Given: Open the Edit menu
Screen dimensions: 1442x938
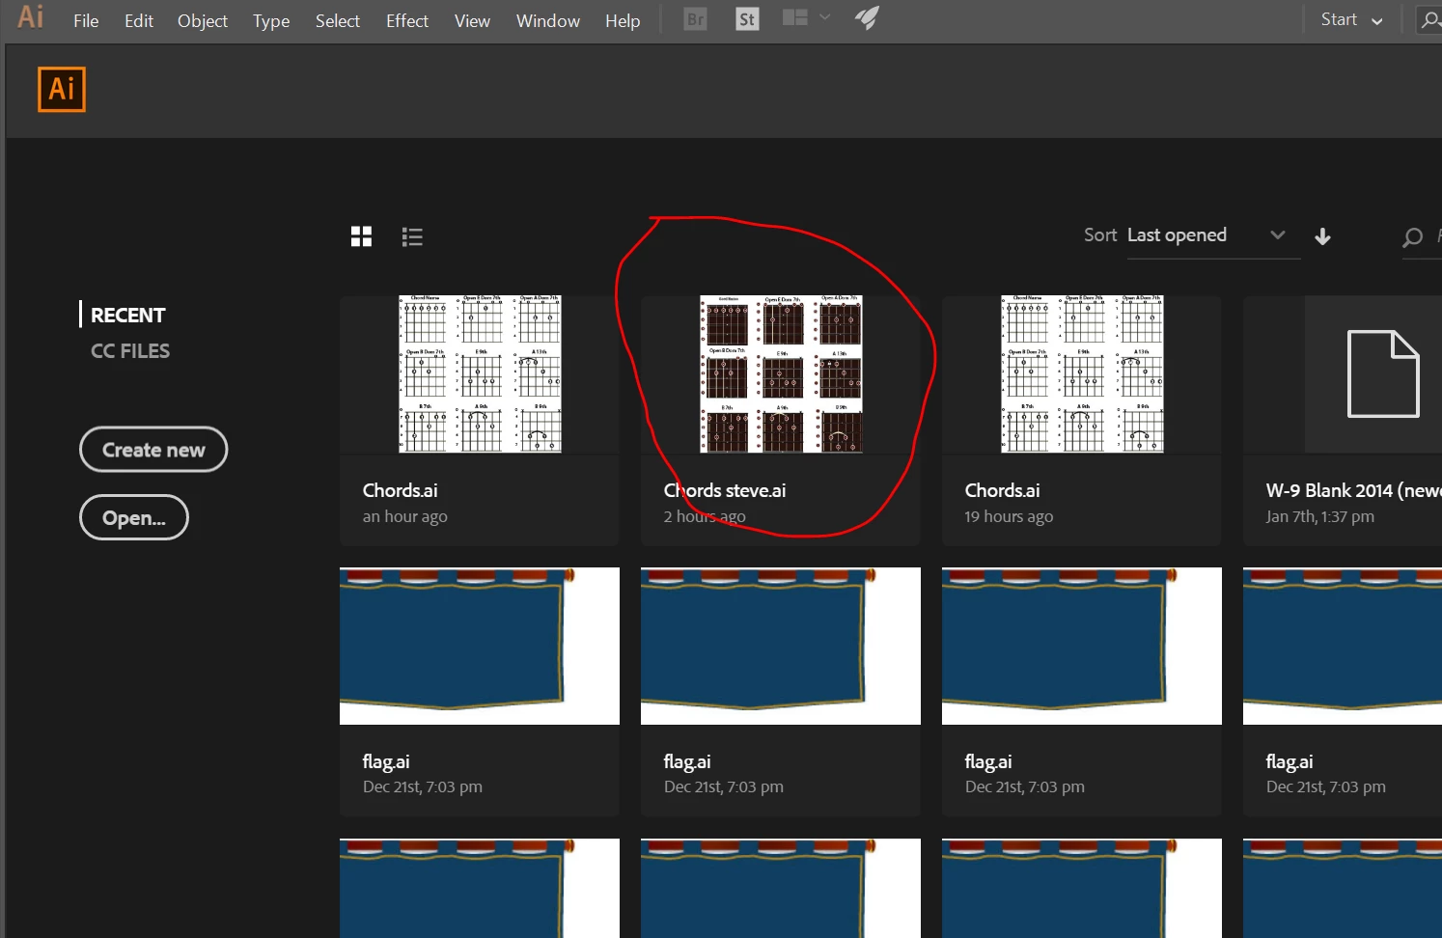Looking at the screenshot, I should click(x=139, y=20).
